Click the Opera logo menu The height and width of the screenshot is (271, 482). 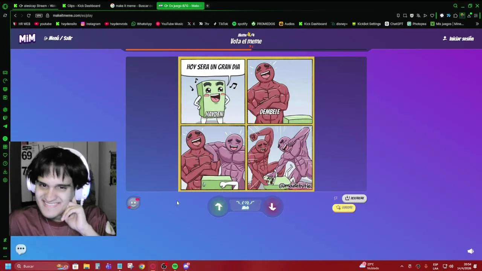[x=5, y=6]
